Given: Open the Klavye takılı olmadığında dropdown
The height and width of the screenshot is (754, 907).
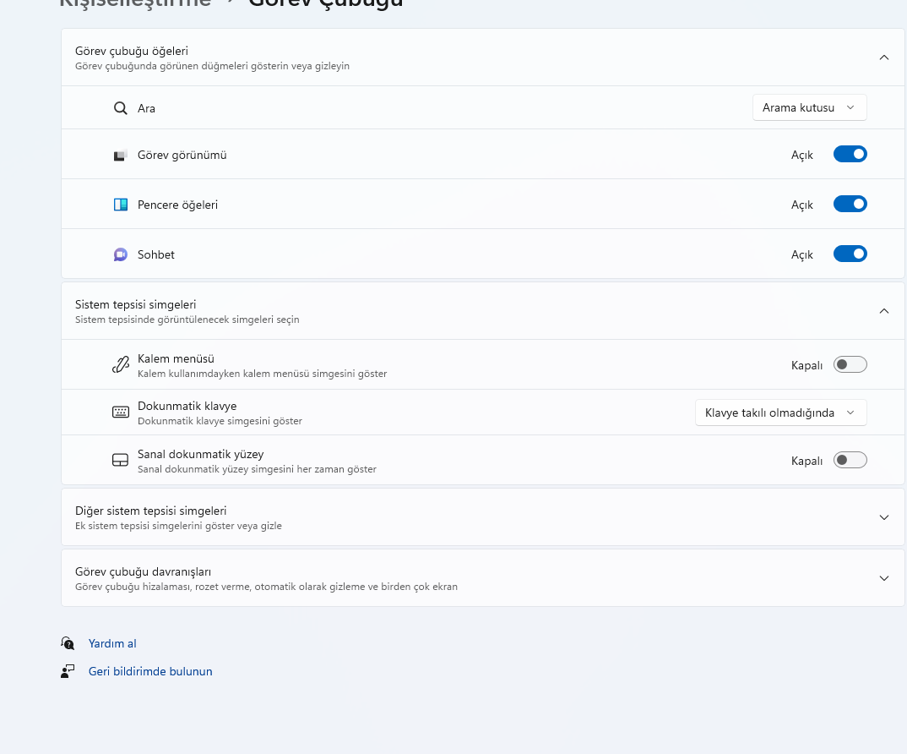Looking at the screenshot, I should pyautogui.click(x=780, y=413).
